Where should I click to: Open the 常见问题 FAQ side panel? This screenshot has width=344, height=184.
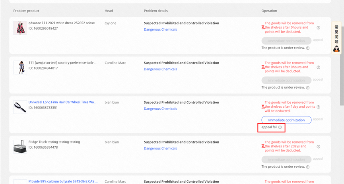[x=336, y=34]
